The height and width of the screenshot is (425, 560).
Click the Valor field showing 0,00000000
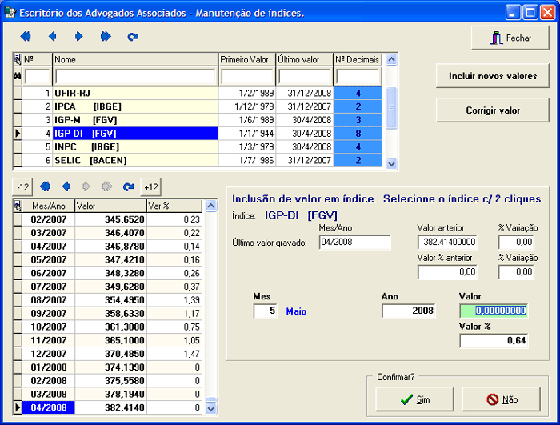coord(494,311)
